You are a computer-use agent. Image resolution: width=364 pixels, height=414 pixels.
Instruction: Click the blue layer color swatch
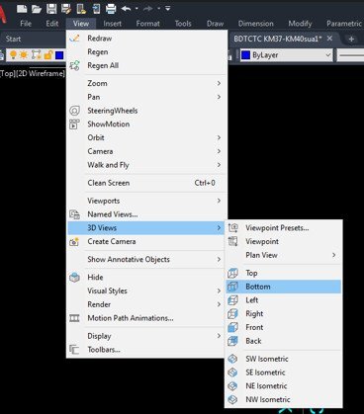pos(59,55)
